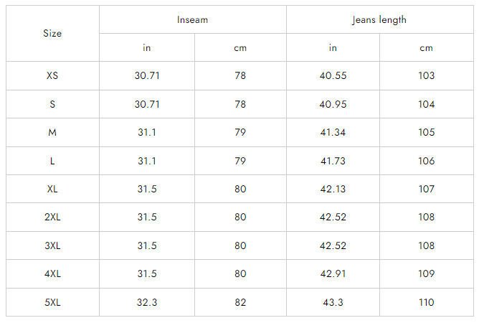
Task: Click the Jeans length header
Action: tap(379, 20)
